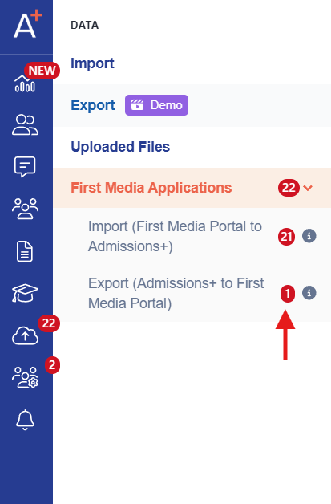Click the purple Demo button
This screenshot has width=331, height=504.
point(156,105)
